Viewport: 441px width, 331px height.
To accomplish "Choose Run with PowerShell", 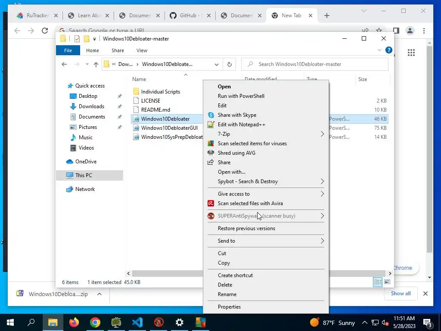I will (241, 96).
